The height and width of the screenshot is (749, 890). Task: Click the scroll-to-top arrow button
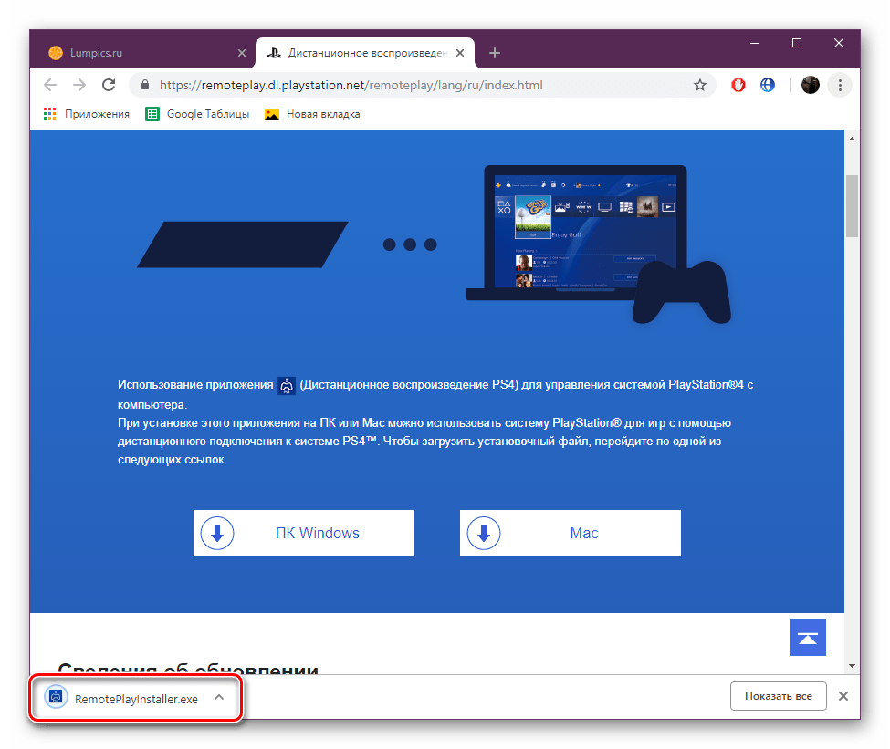807,638
